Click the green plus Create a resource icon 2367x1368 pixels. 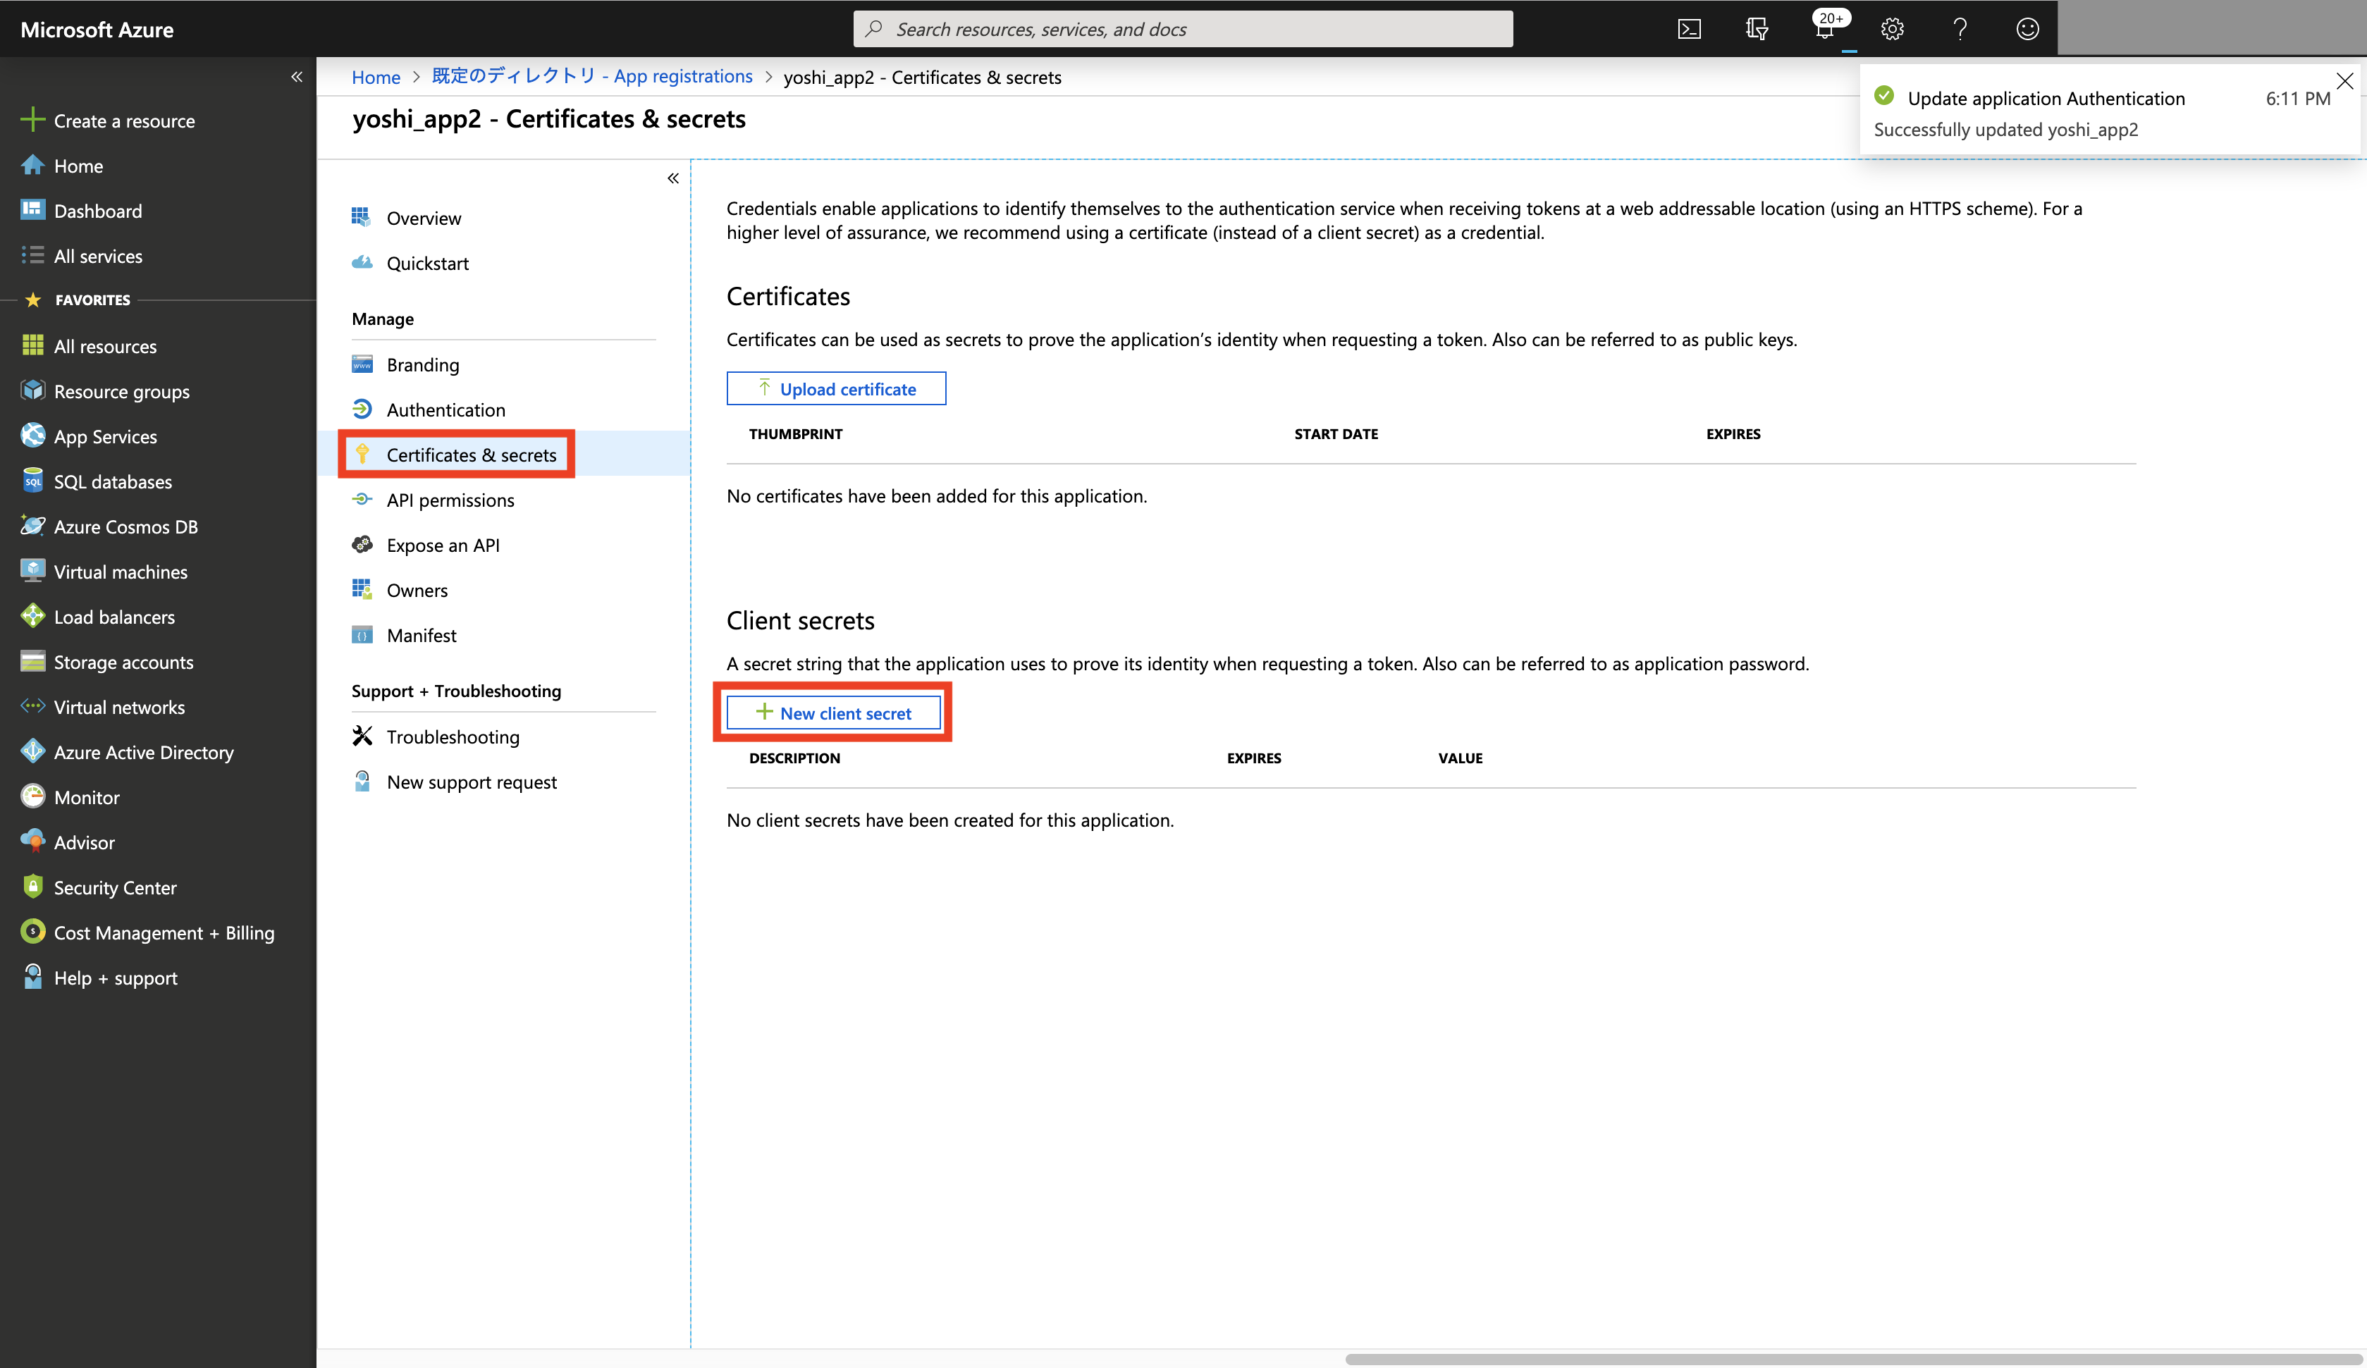[33, 119]
